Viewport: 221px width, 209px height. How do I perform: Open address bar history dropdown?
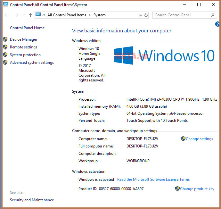140,15
